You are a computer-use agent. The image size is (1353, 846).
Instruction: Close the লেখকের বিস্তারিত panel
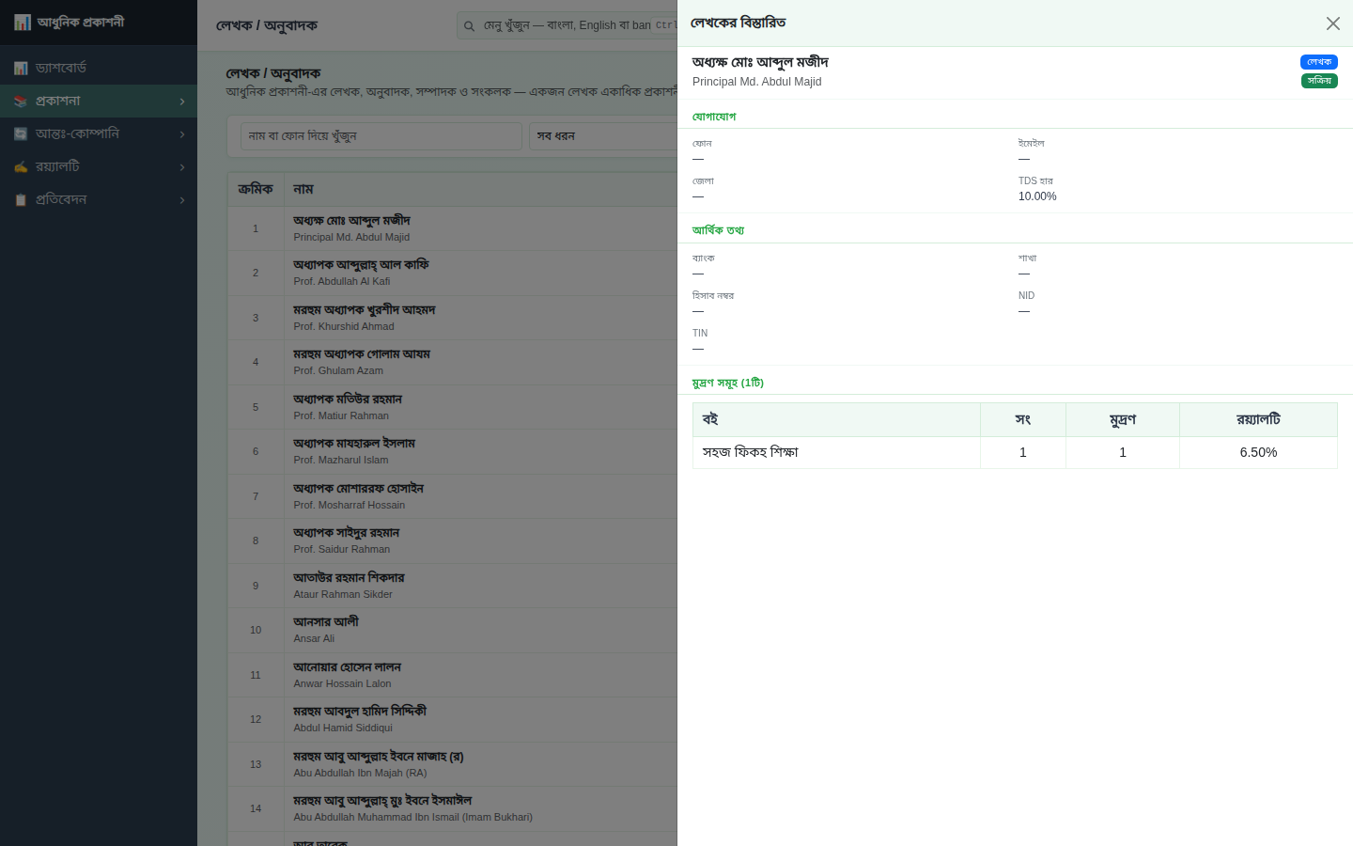[1332, 23]
